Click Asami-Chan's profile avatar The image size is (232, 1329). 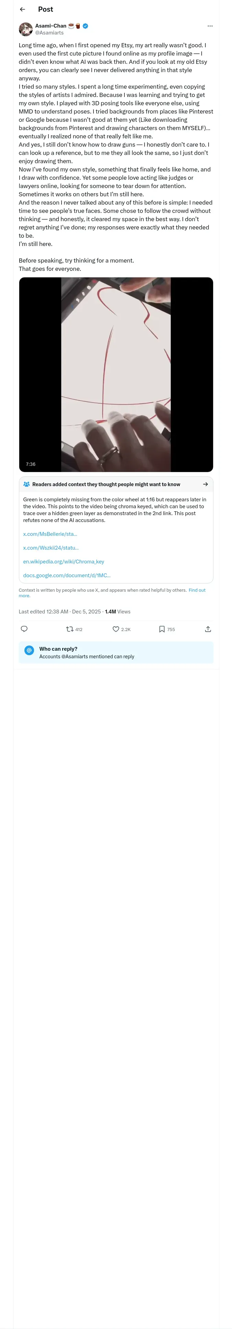[x=26, y=29]
